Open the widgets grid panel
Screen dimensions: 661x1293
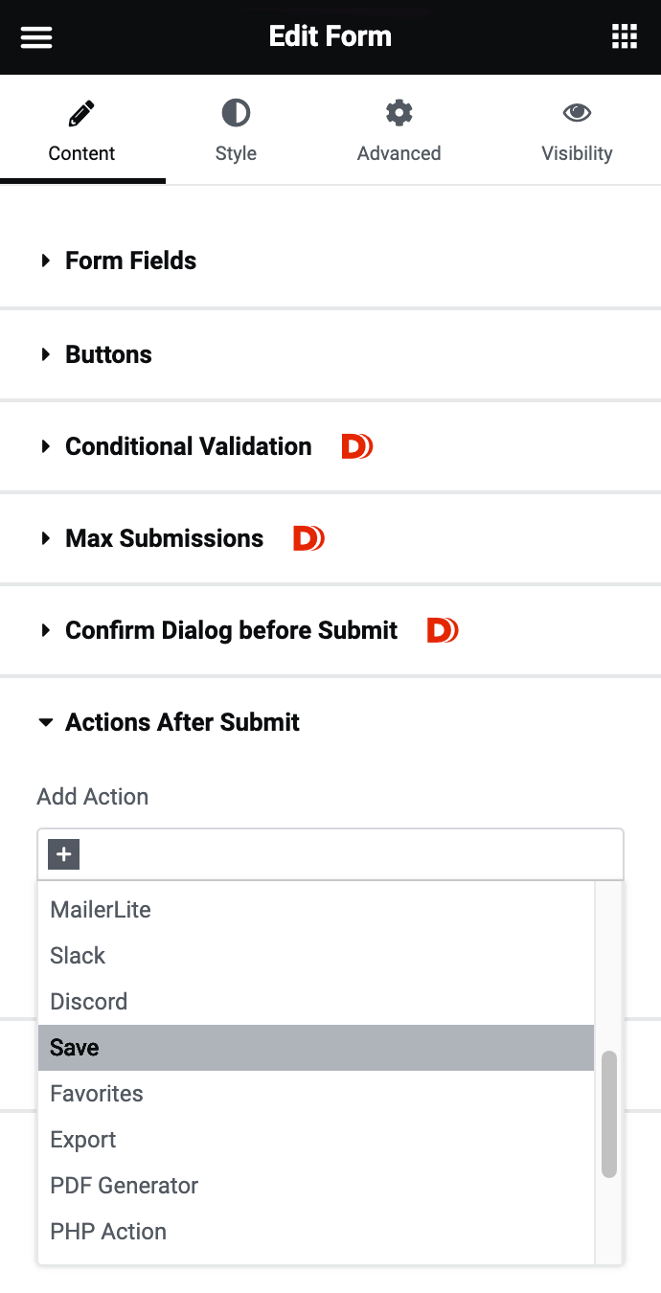(625, 37)
